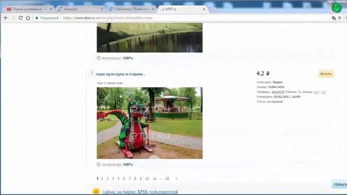Go to pagination page 7
Image resolution: width=347 pixels, height=195 pixels.
click(x=130, y=178)
